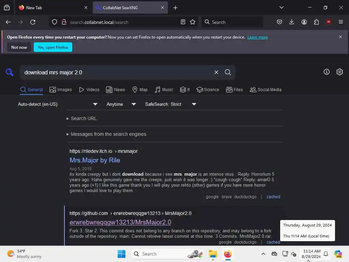Toggle reader view icon

point(183,22)
